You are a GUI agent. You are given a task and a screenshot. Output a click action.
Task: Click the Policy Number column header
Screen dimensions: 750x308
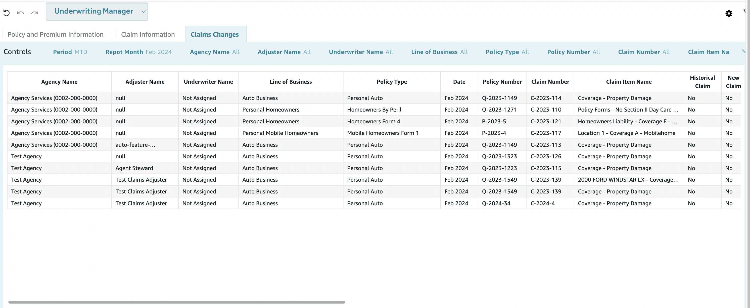(x=502, y=82)
